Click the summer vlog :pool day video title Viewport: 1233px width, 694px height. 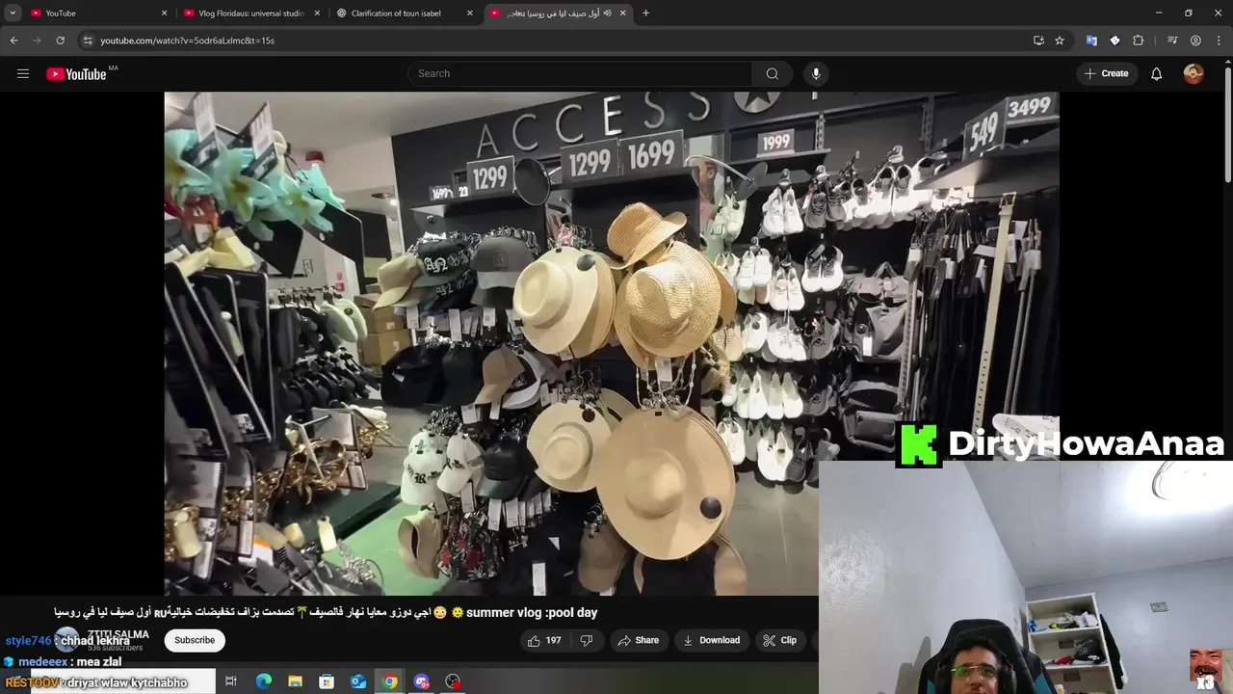[x=326, y=613]
